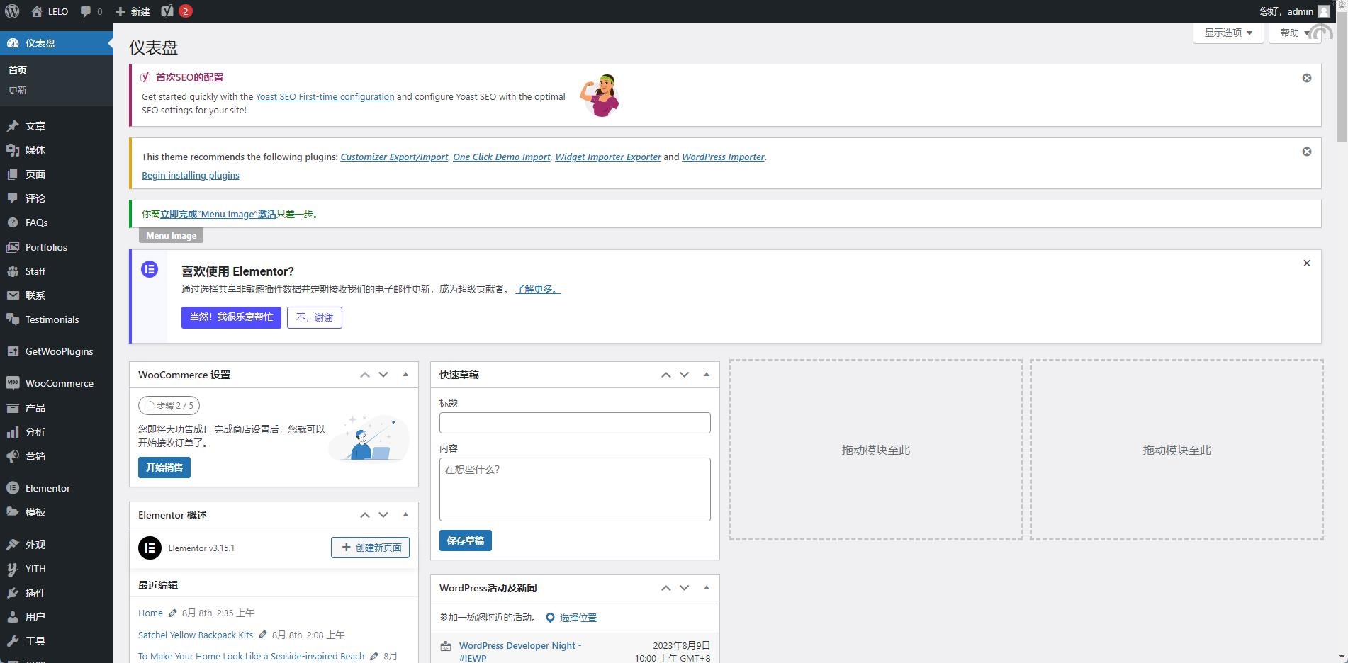Viewport: 1348px width, 663px height.
Task: Click the 标题 input field in quick draft
Action: click(574, 423)
